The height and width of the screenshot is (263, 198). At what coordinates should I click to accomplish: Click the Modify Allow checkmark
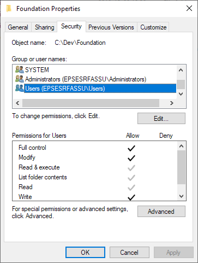[x=131, y=158]
